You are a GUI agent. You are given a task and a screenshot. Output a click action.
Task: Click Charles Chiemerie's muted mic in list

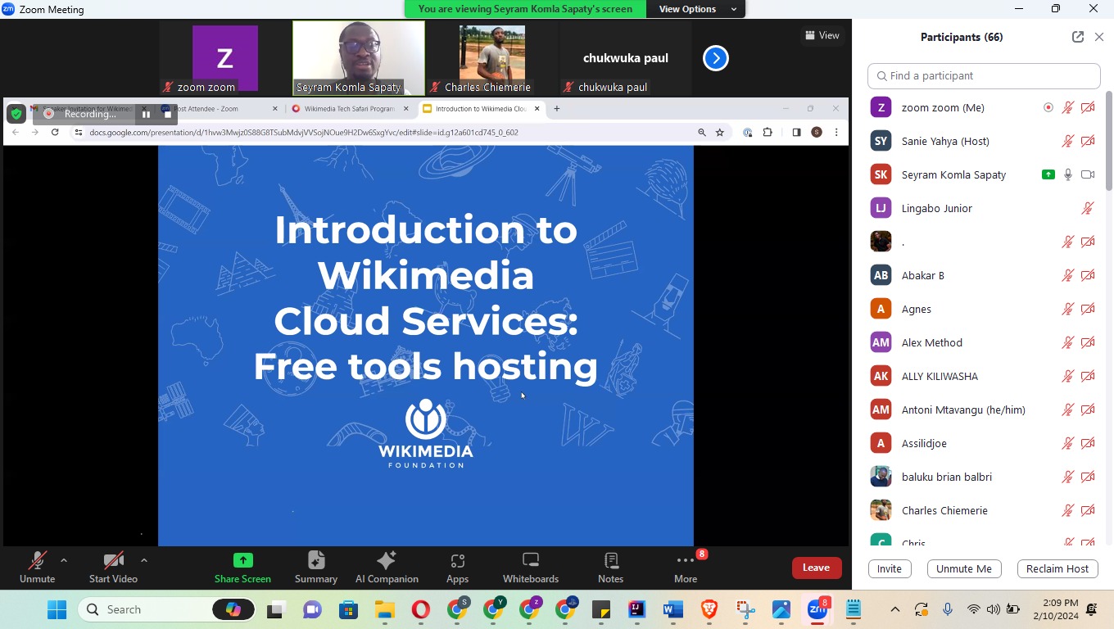coord(1068,510)
